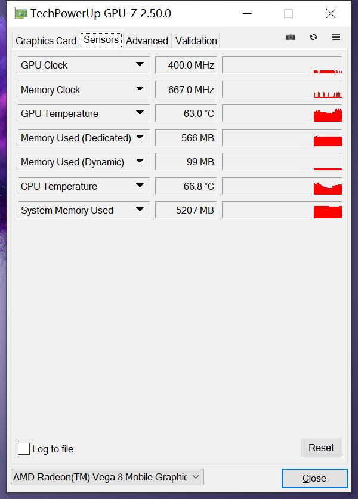
Task: Expand the Memory Used (Dedicated) dropdown
Action: 141,137
